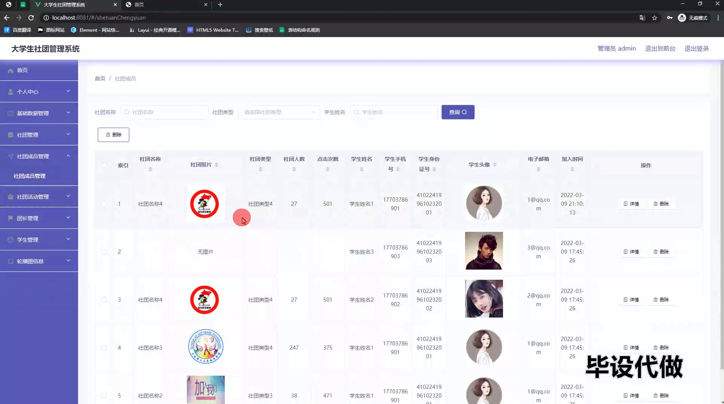This screenshot has width=724, height=404.
Task: Click row 2 student avatar thumbnail
Action: [x=484, y=251]
